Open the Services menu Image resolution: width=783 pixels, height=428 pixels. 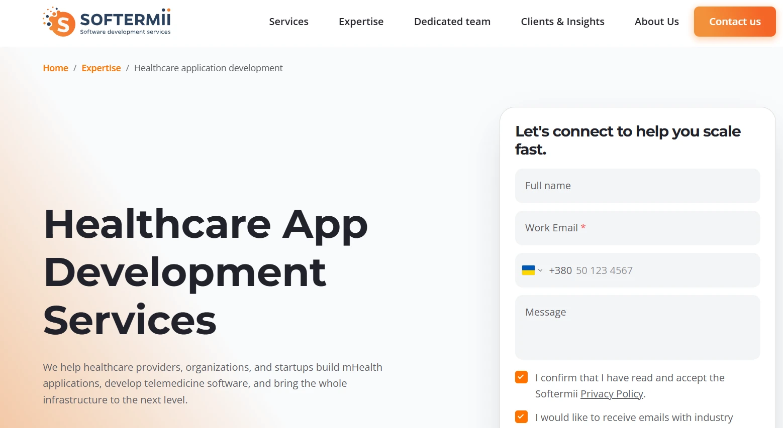click(288, 22)
